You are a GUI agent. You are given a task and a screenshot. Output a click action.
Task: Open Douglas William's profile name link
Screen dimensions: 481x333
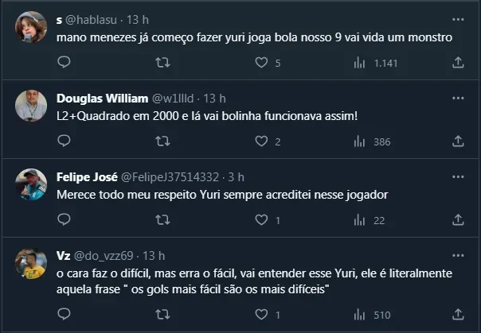pyautogui.click(x=102, y=98)
